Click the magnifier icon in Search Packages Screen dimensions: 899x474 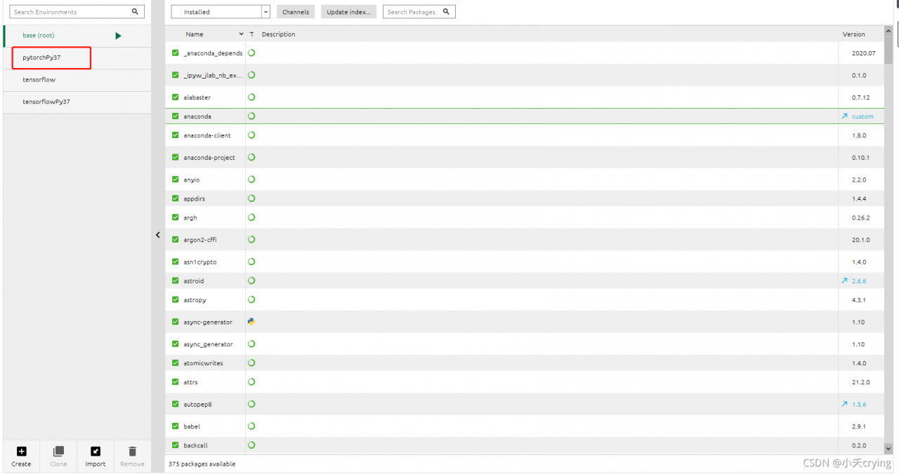click(x=447, y=12)
